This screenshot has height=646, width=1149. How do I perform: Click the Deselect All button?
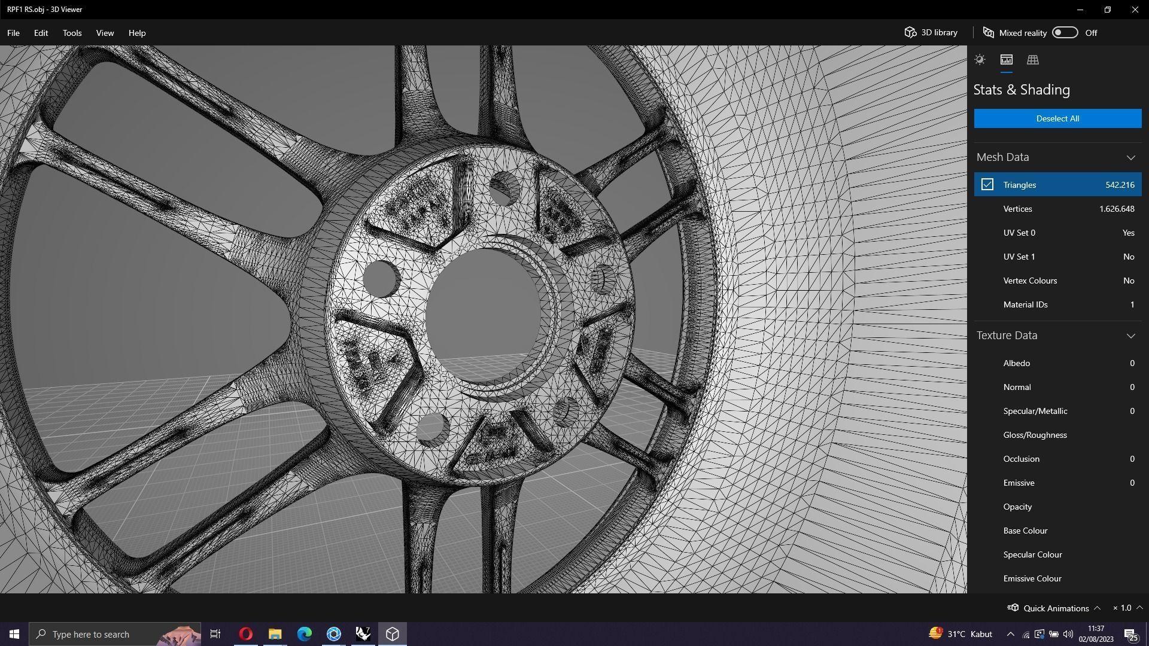tap(1057, 118)
